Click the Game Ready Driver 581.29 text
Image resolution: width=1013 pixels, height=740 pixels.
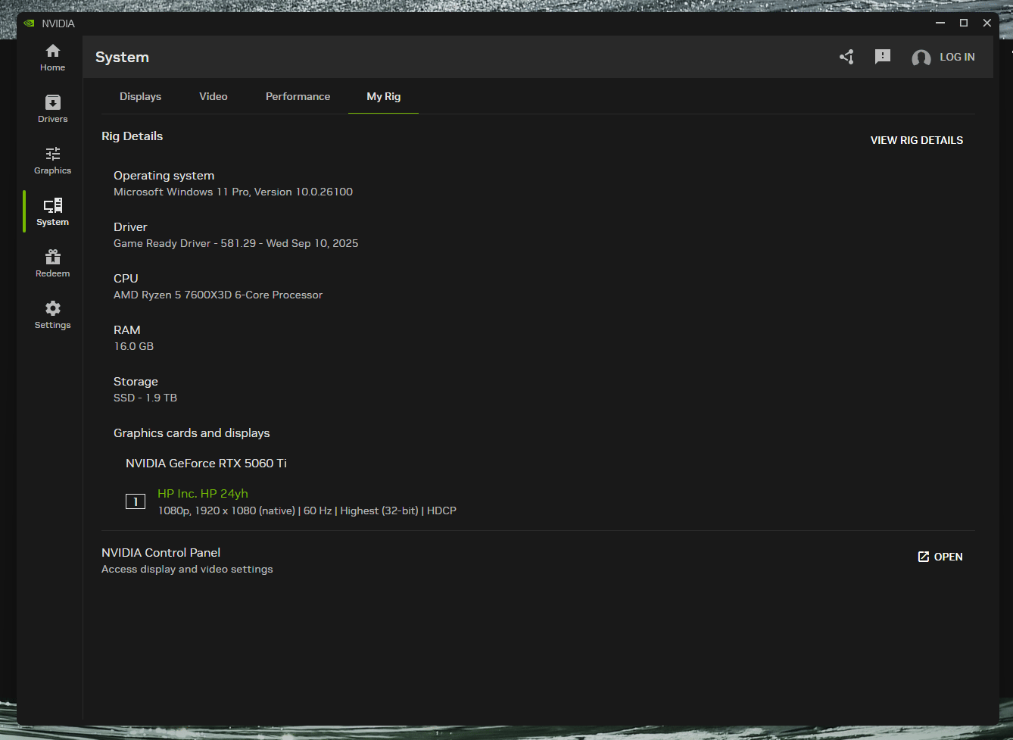236,243
